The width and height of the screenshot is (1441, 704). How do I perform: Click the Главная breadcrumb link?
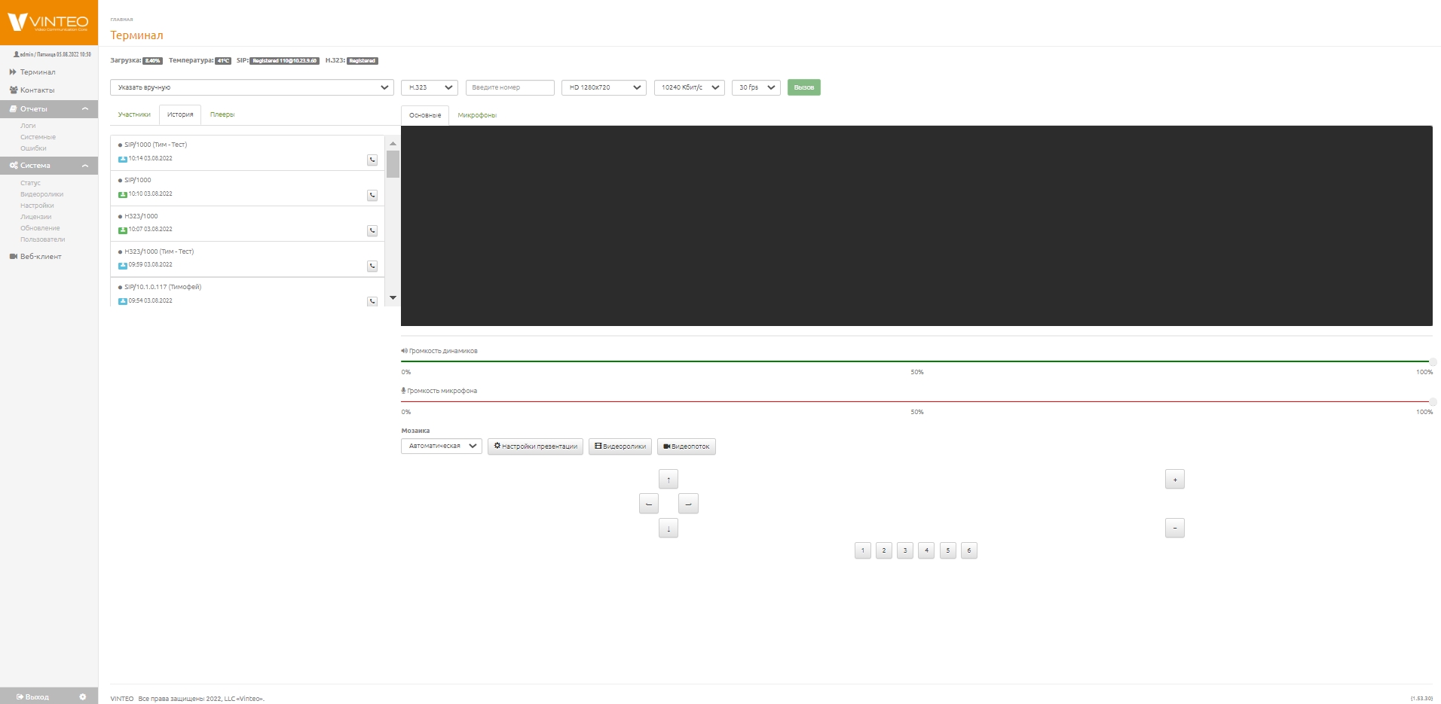(x=121, y=20)
